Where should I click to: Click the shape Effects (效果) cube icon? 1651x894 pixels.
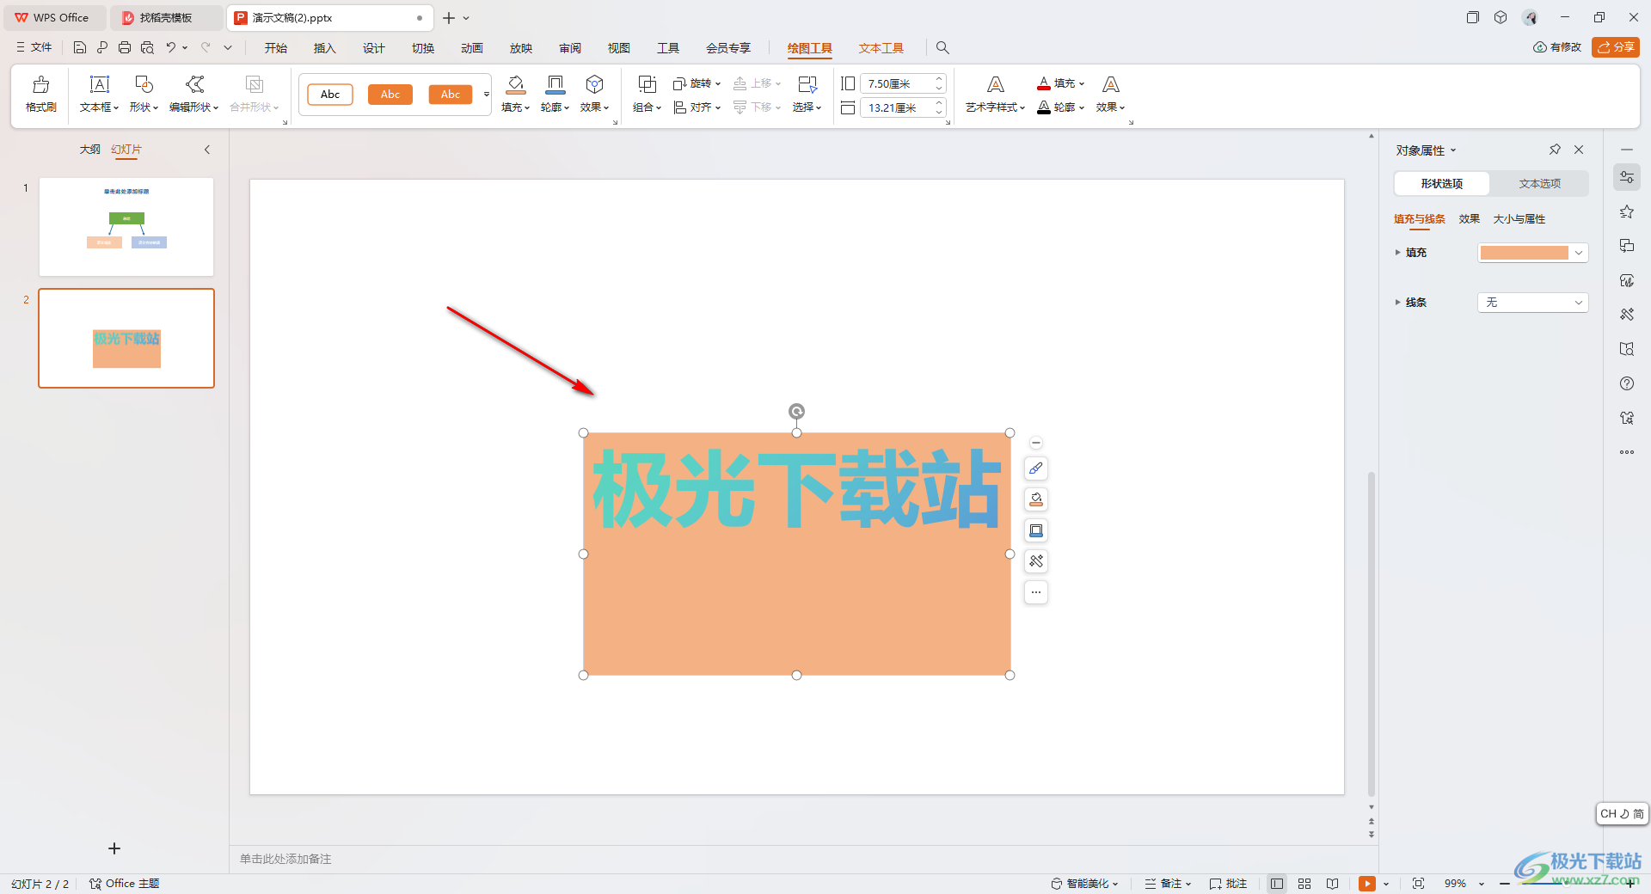coord(594,84)
